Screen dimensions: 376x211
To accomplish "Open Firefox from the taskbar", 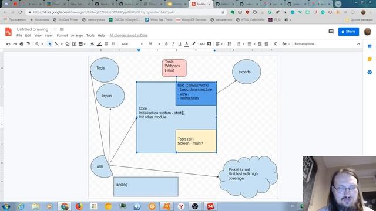I will 79,206.
